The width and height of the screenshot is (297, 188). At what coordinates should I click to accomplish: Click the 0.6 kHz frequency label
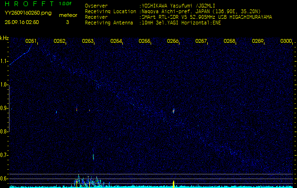point(4,179)
